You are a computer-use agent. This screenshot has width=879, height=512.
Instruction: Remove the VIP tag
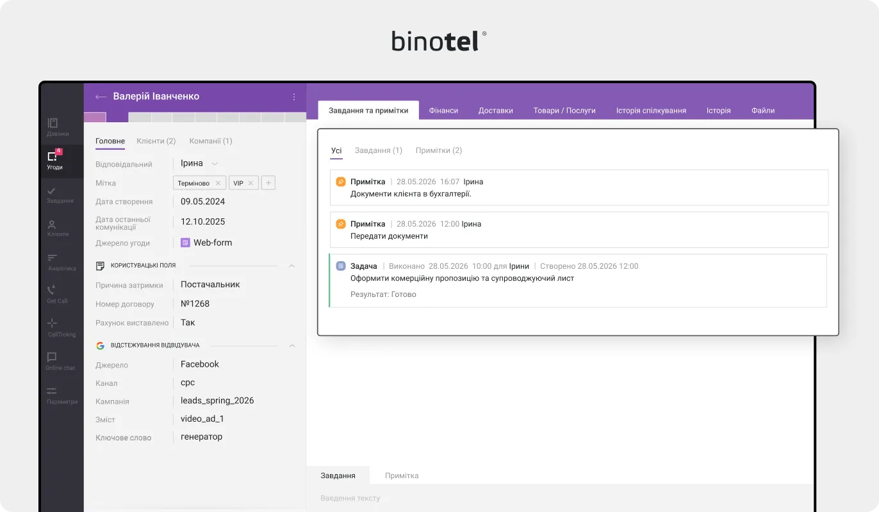251,183
